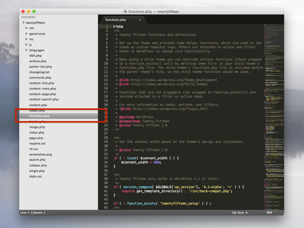
Task: Expand the inc folder triangle
Action: pyautogui.click(x=27, y=39)
